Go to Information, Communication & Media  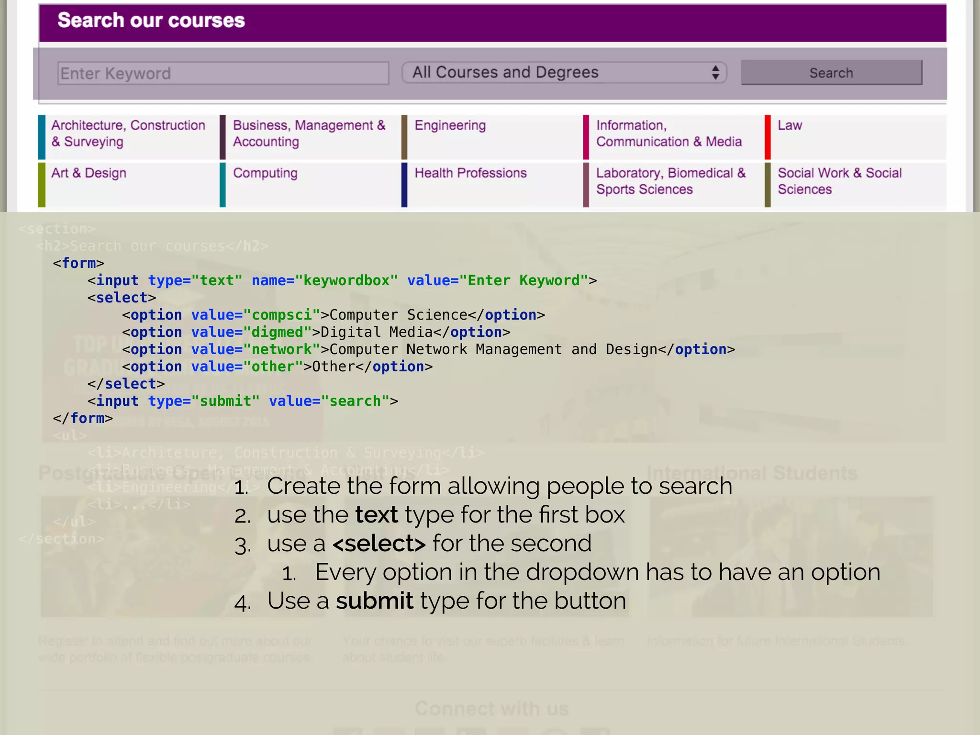pos(668,134)
